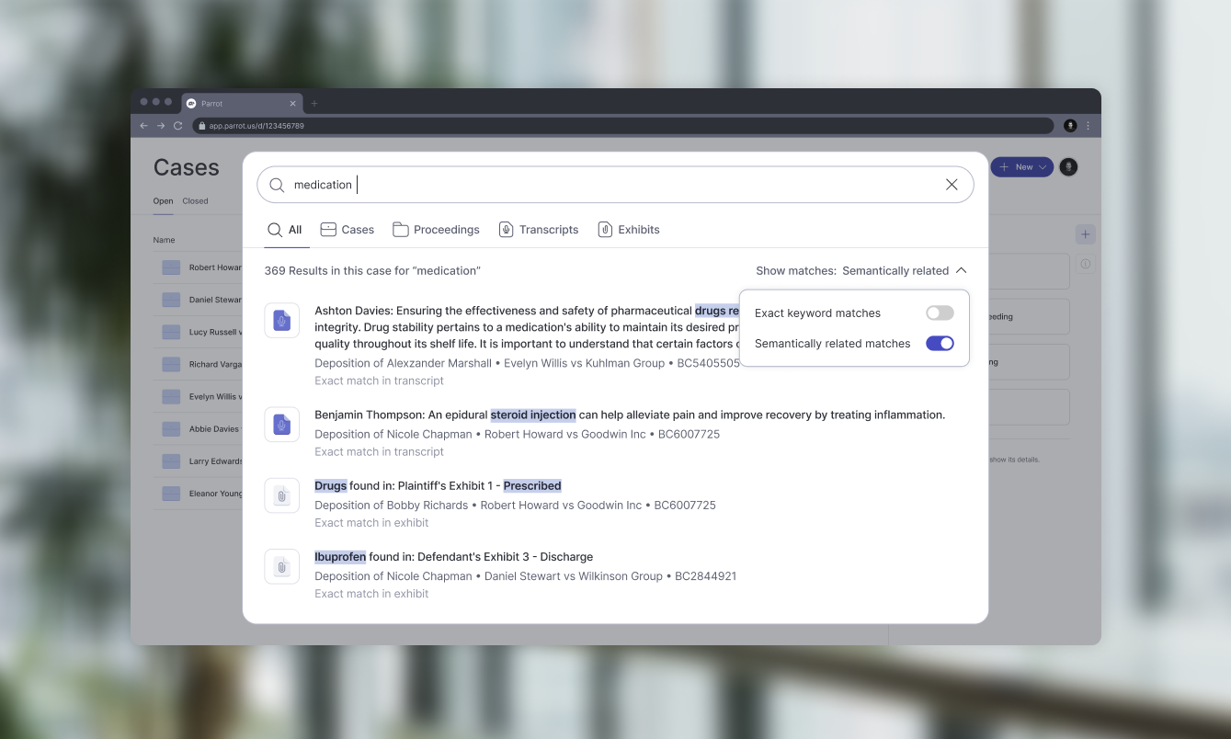Click the medication search input field
Screen dimensions: 1231x739
coord(615,185)
